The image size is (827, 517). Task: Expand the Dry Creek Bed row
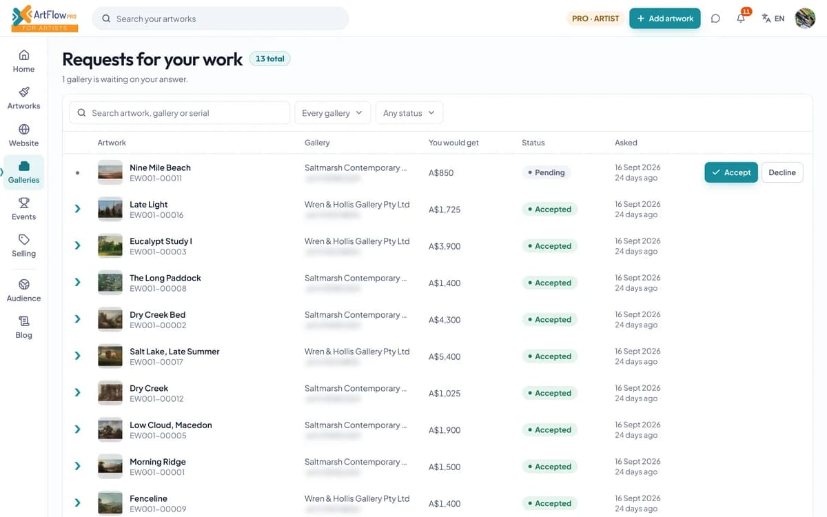click(x=77, y=319)
